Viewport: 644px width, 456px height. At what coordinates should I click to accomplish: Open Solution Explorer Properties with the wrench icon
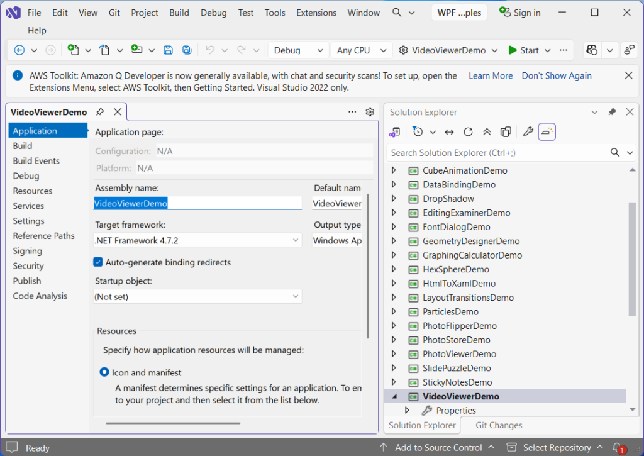528,131
